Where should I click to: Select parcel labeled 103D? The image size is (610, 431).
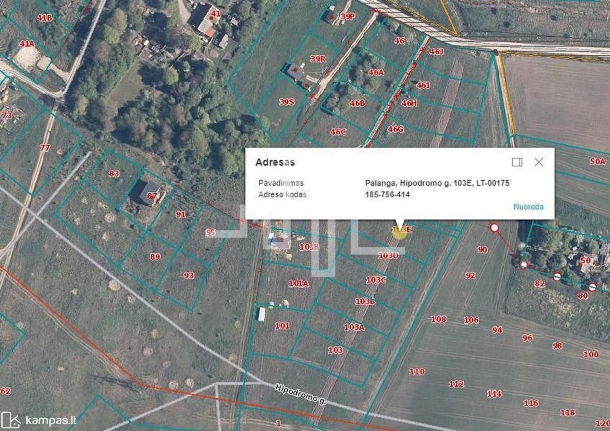[x=388, y=255]
